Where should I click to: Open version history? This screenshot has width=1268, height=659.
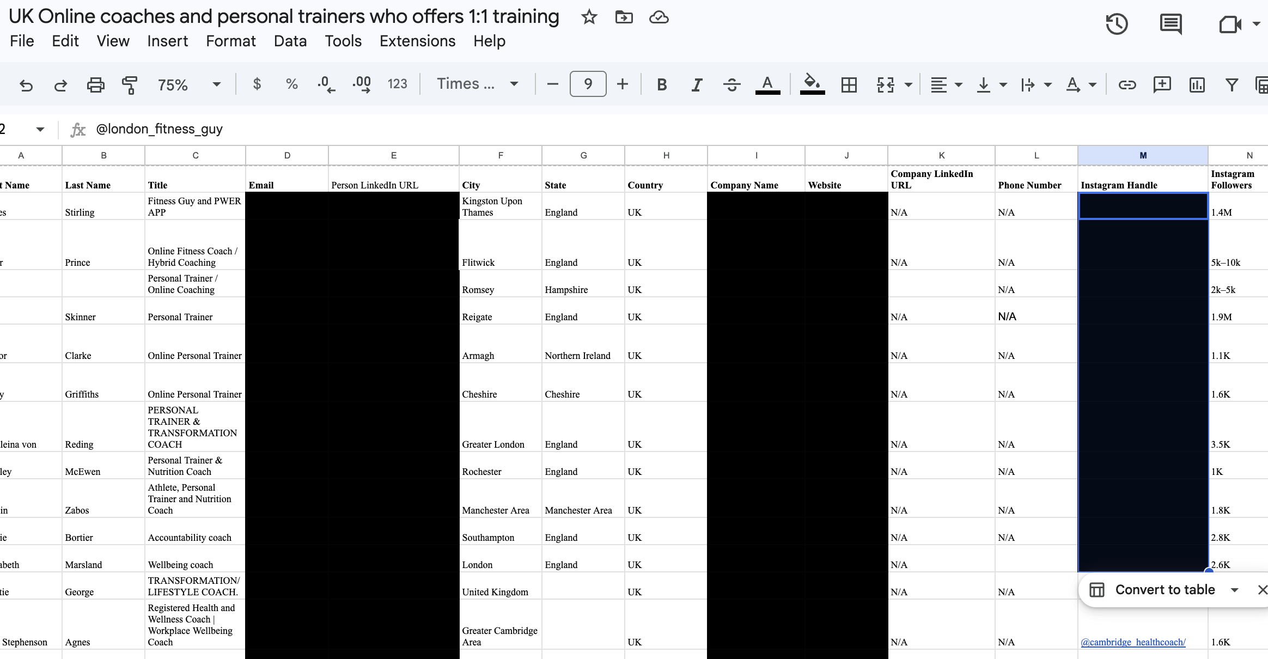pyautogui.click(x=1117, y=24)
